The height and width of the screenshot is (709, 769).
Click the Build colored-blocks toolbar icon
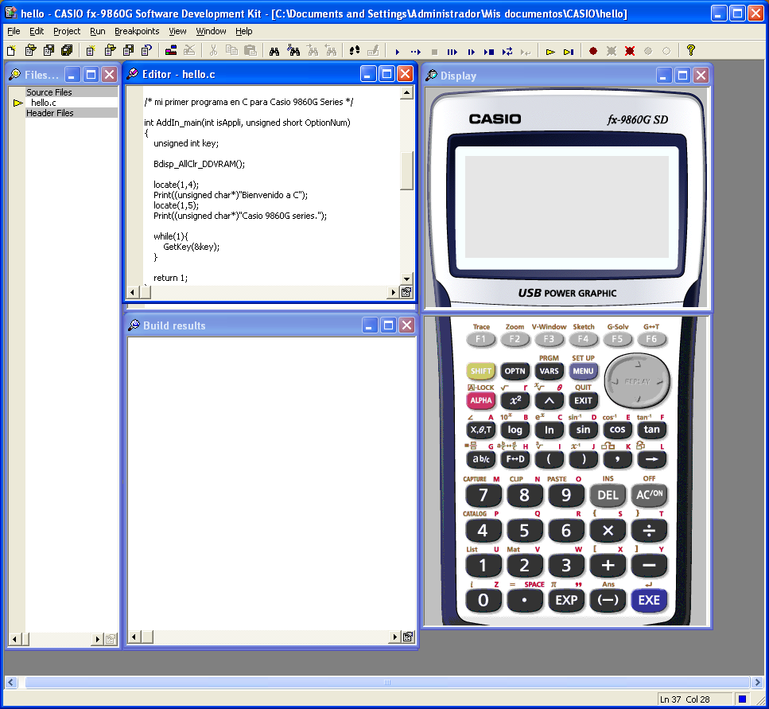click(171, 51)
